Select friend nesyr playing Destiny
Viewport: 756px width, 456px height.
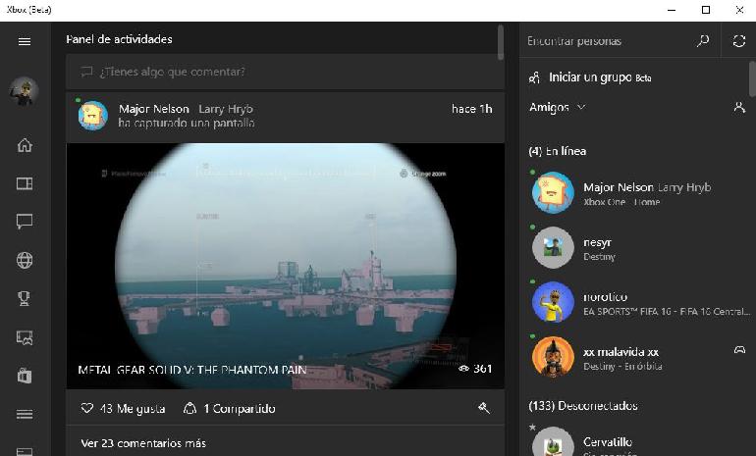pyautogui.click(x=637, y=247)
